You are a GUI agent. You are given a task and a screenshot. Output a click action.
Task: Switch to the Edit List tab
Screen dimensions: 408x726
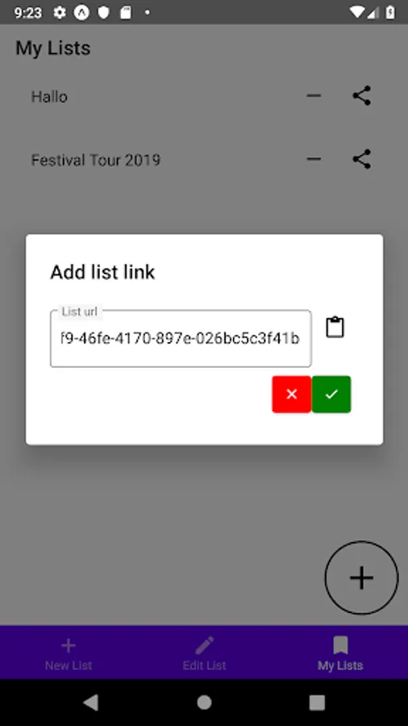point(204,653)
